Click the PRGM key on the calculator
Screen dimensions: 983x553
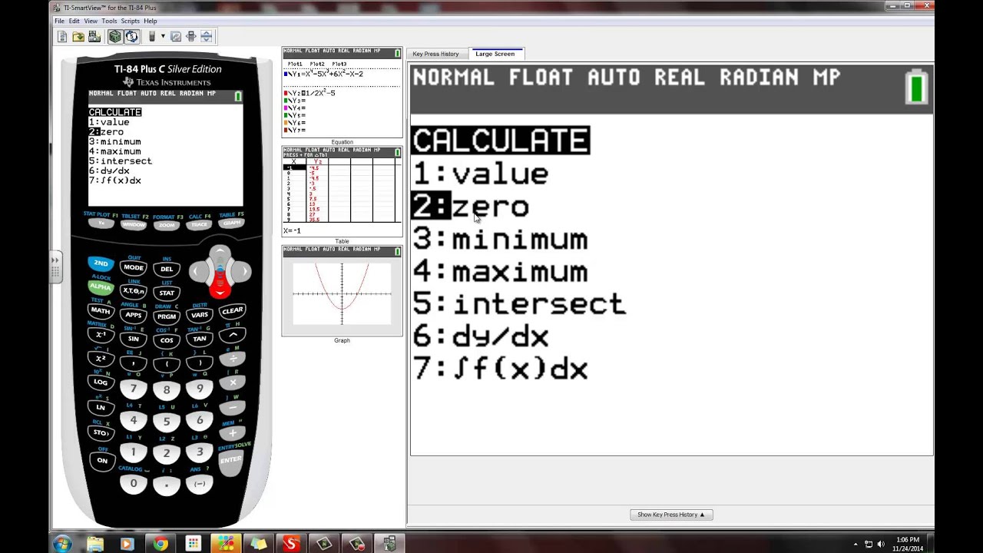click(x=167, y=316)
